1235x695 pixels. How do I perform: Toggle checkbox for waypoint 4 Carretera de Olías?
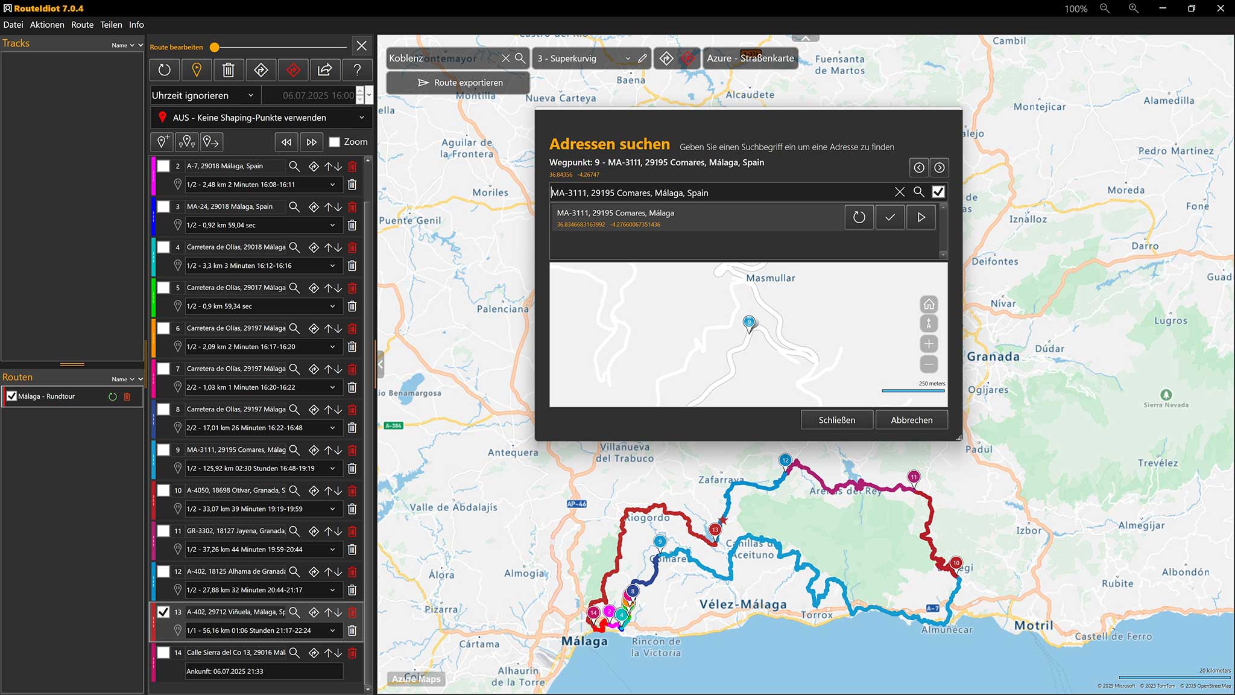(x=163, y=247)
